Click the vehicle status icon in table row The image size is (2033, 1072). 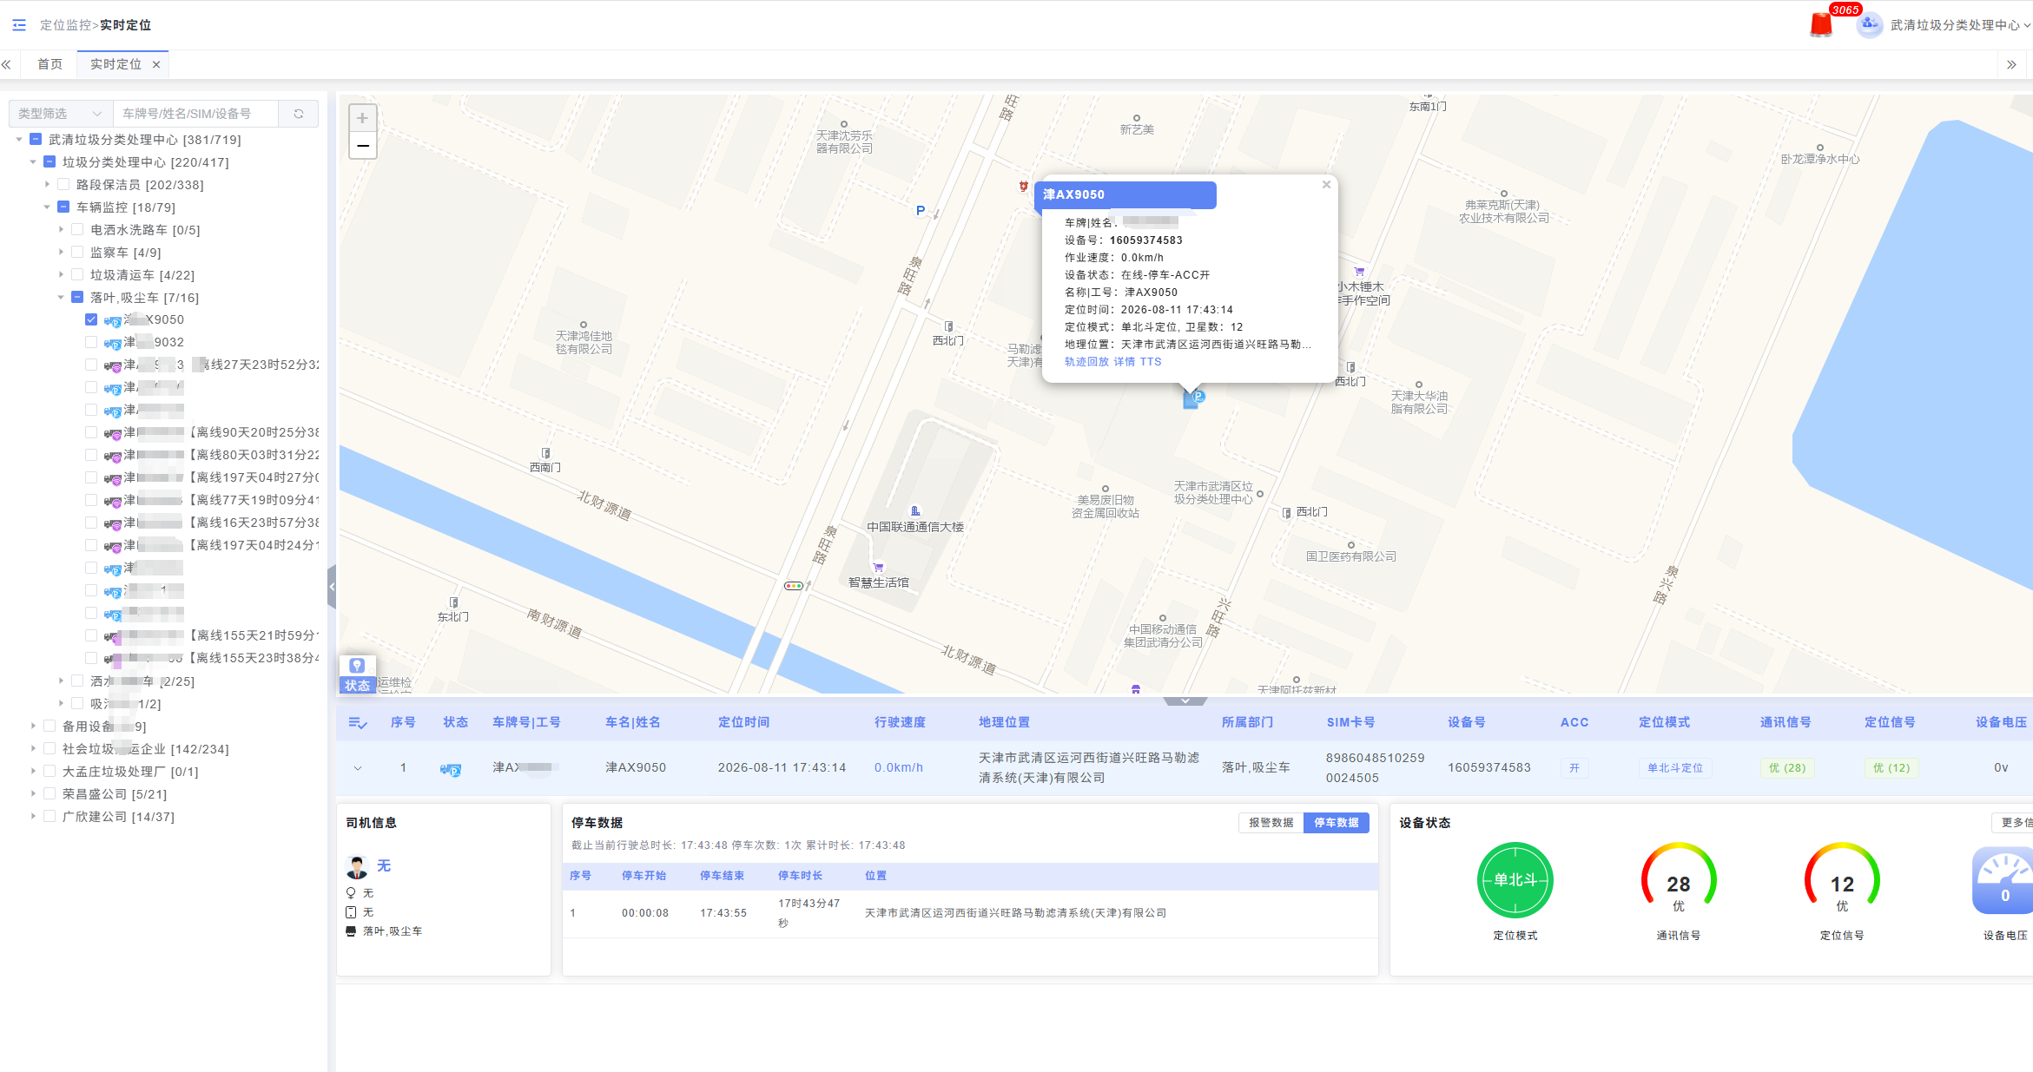pos(451,768)
